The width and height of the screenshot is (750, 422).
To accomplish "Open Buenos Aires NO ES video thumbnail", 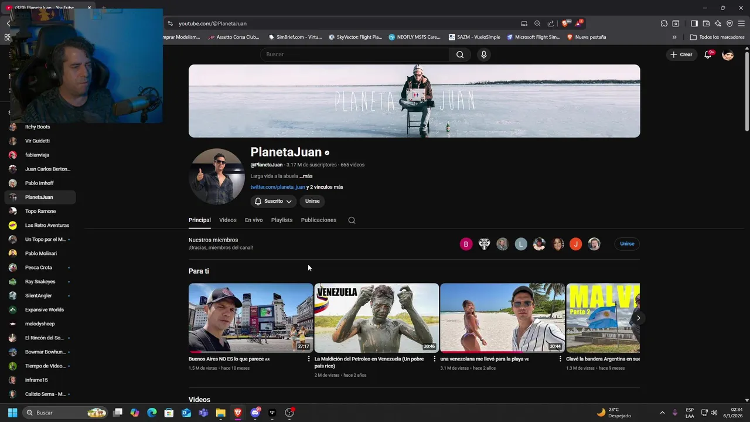I will pos(251,318).
